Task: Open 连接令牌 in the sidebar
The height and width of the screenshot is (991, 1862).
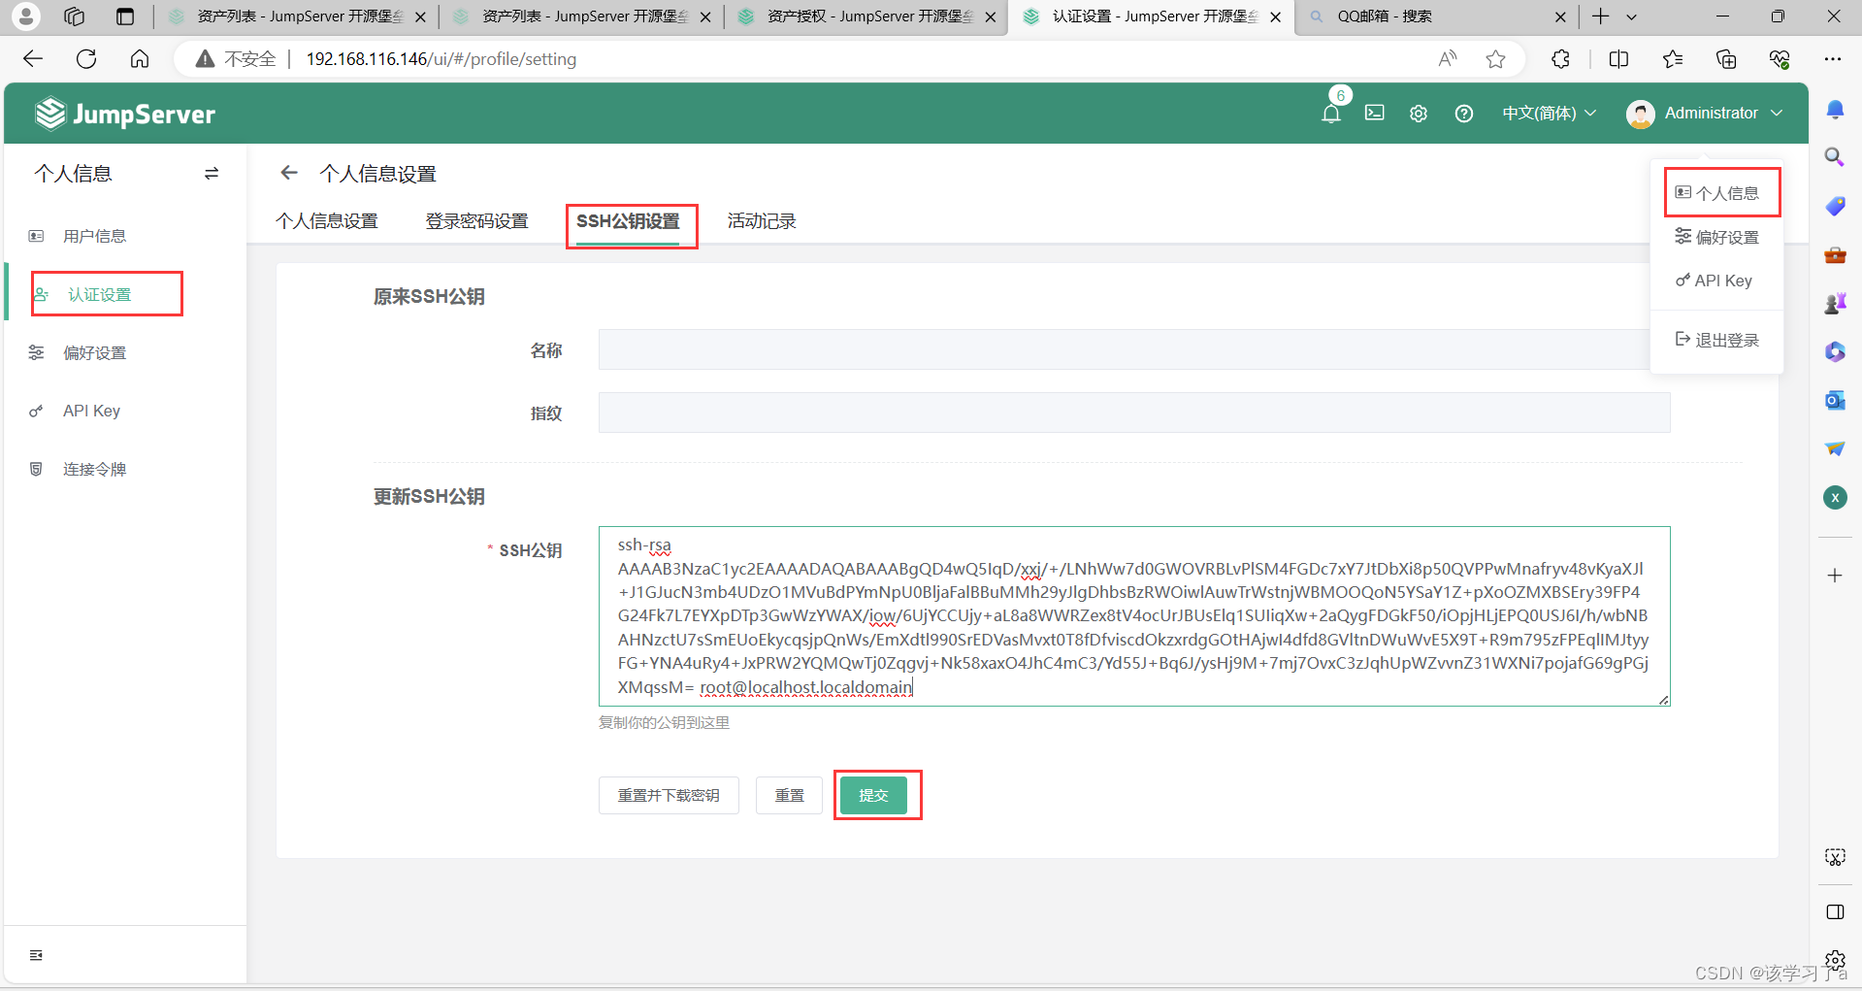Action: (x=94, y=469)
